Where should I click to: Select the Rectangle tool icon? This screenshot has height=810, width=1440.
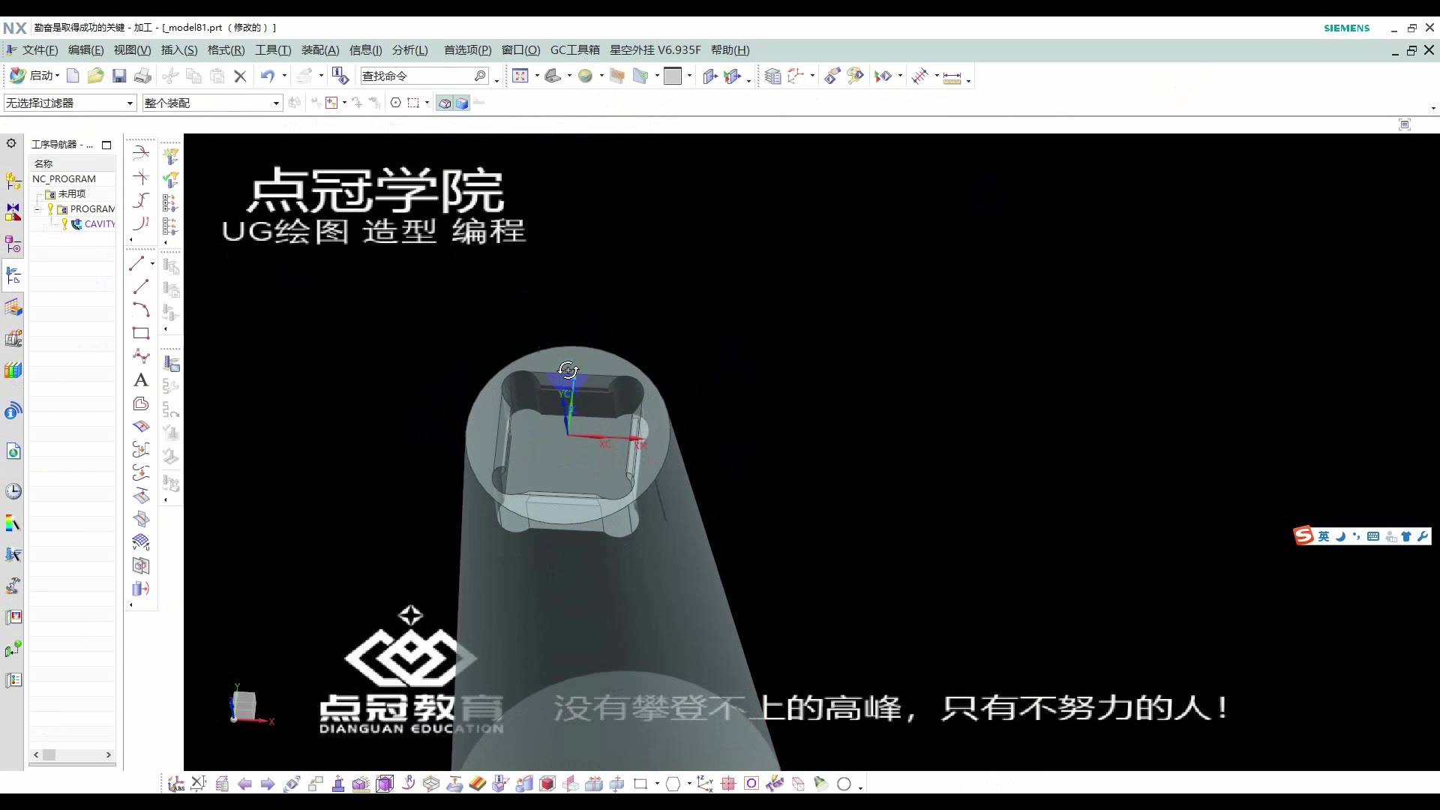[x=140, y=333]
